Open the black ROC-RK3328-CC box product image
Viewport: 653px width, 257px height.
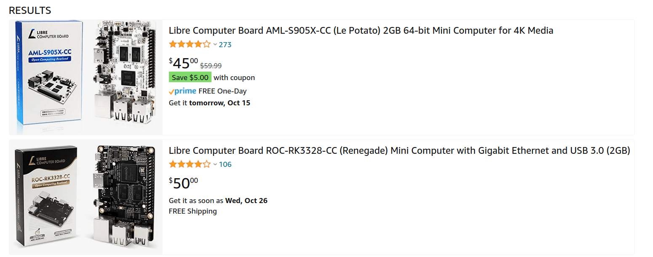point(46,197)
